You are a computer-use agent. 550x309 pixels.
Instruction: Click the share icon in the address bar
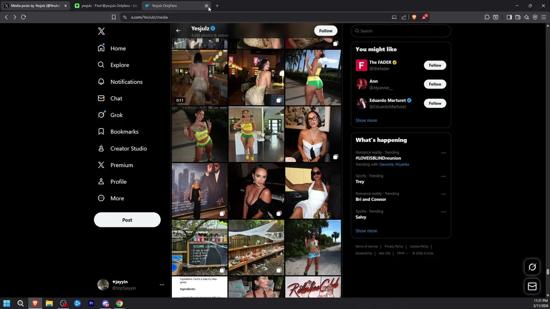[x=404, y=17]
